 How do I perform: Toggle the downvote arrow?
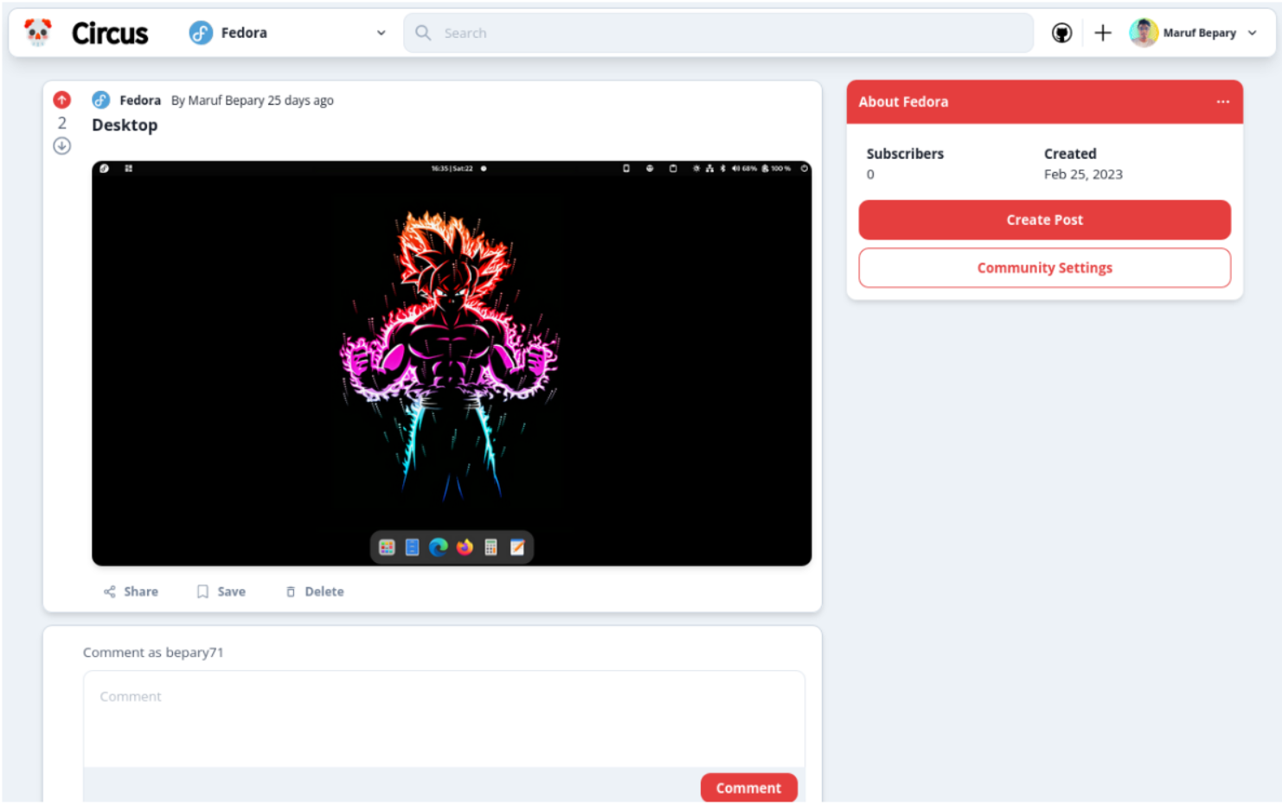tap(61, 146)
